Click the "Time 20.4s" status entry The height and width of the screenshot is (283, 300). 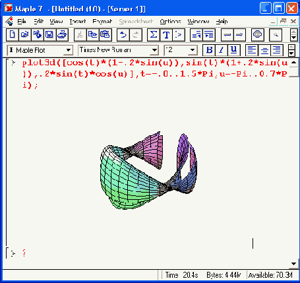[181, 275]
